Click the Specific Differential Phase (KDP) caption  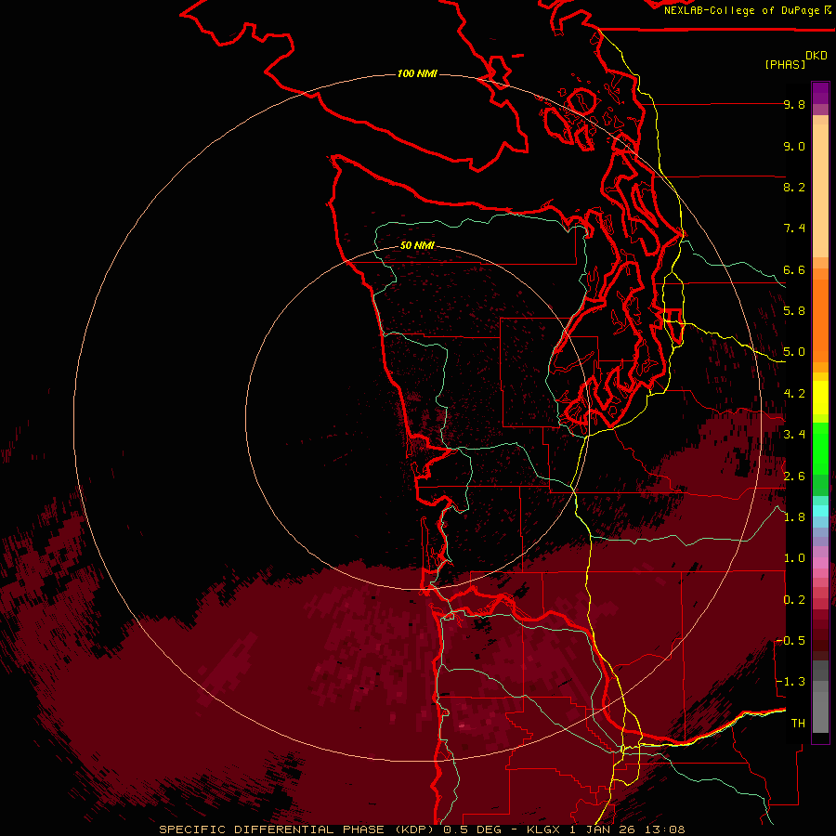[x=296, y=829]
